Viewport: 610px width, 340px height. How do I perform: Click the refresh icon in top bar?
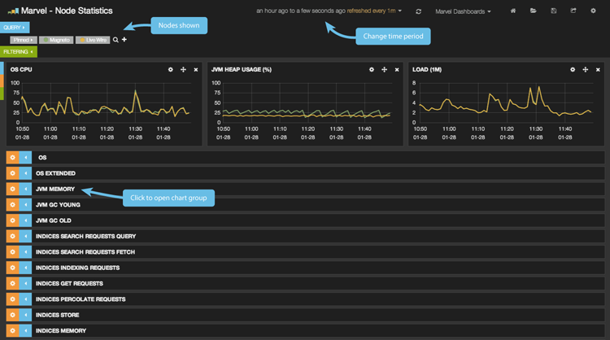419,11
